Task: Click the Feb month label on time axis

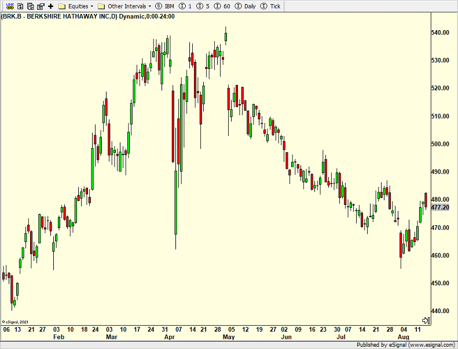Action: 58,337
